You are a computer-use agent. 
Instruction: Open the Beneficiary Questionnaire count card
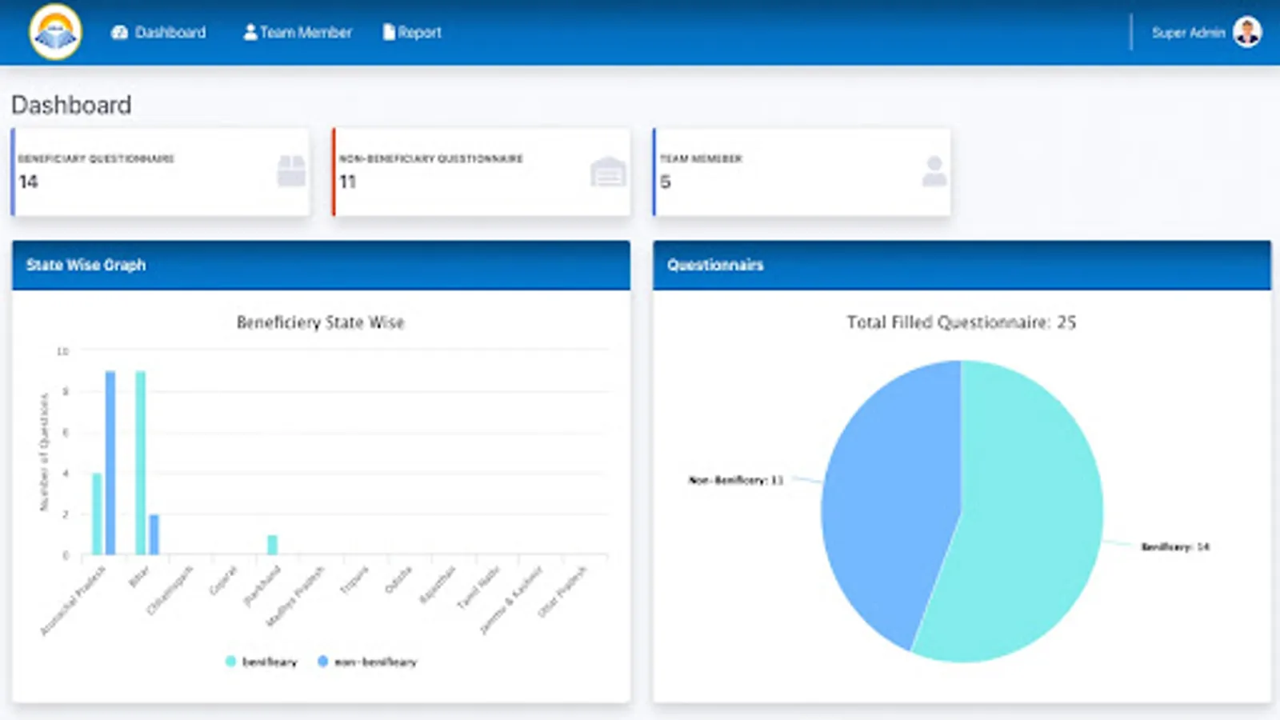(160, 172)
